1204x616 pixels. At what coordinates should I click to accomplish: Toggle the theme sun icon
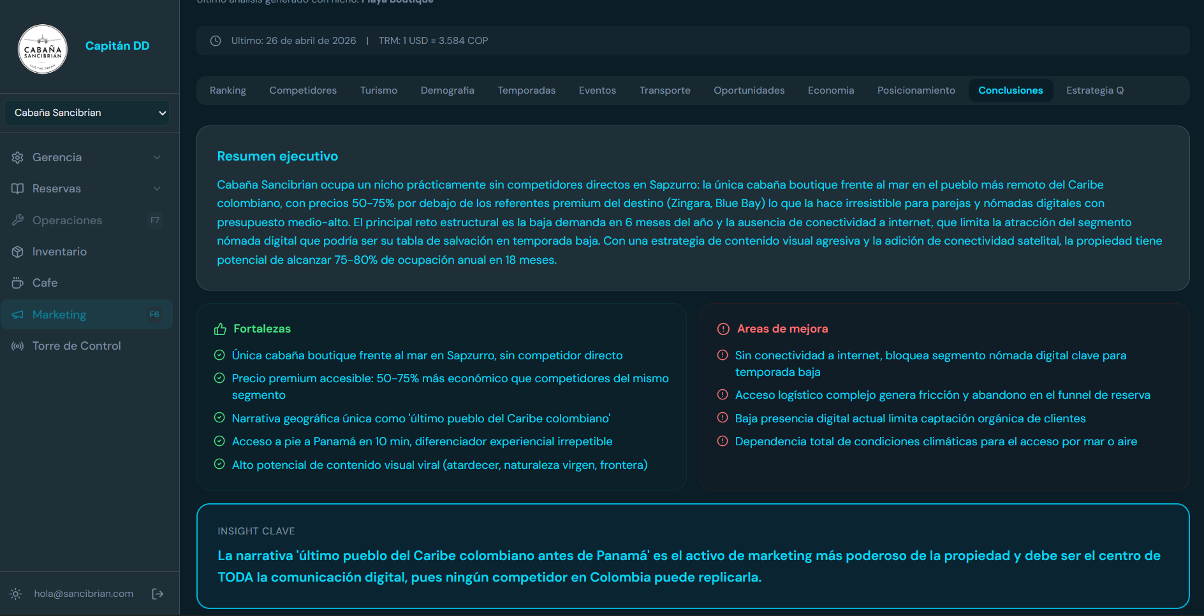16,594
